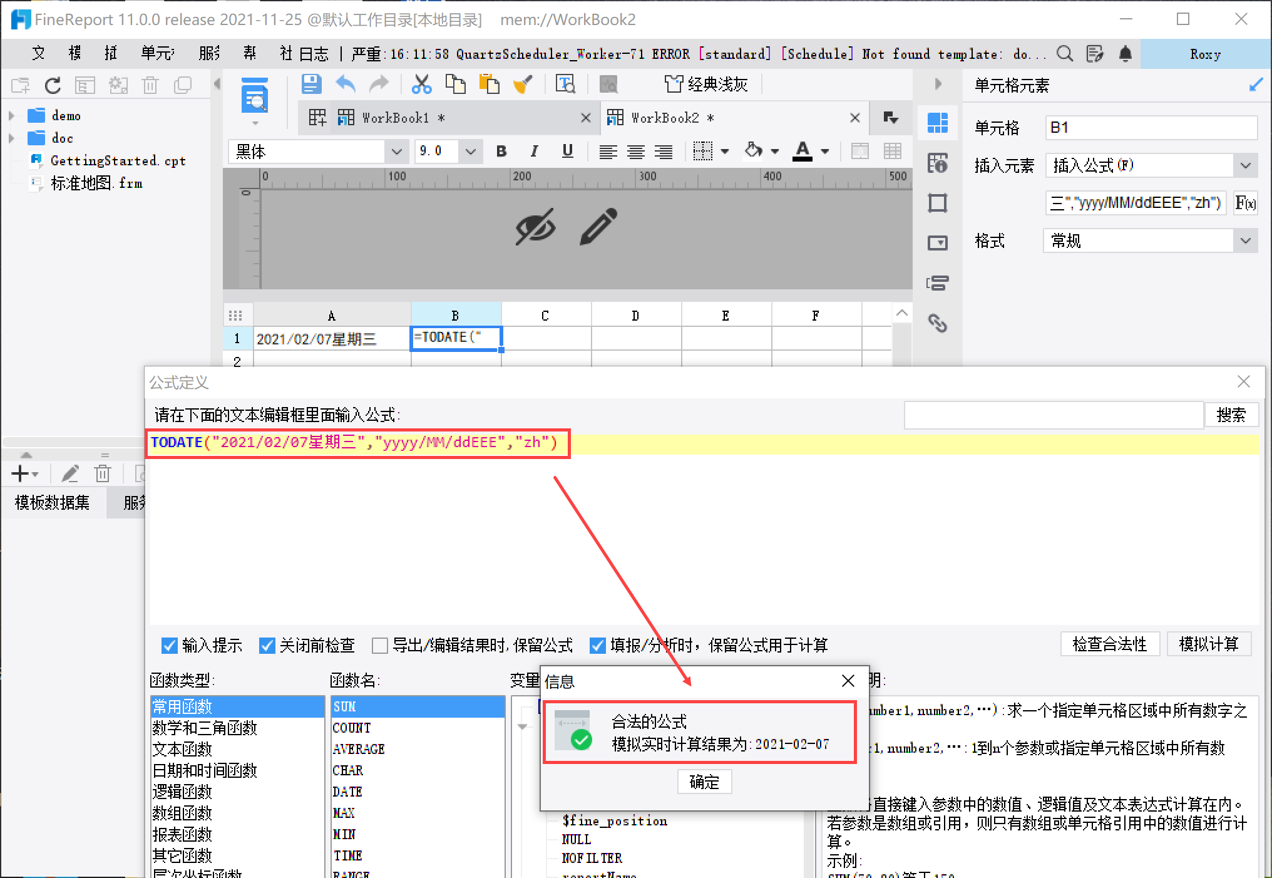Toggle the 关闭前检查 checkbox
1272x878 pixels.
click(267, 645)
